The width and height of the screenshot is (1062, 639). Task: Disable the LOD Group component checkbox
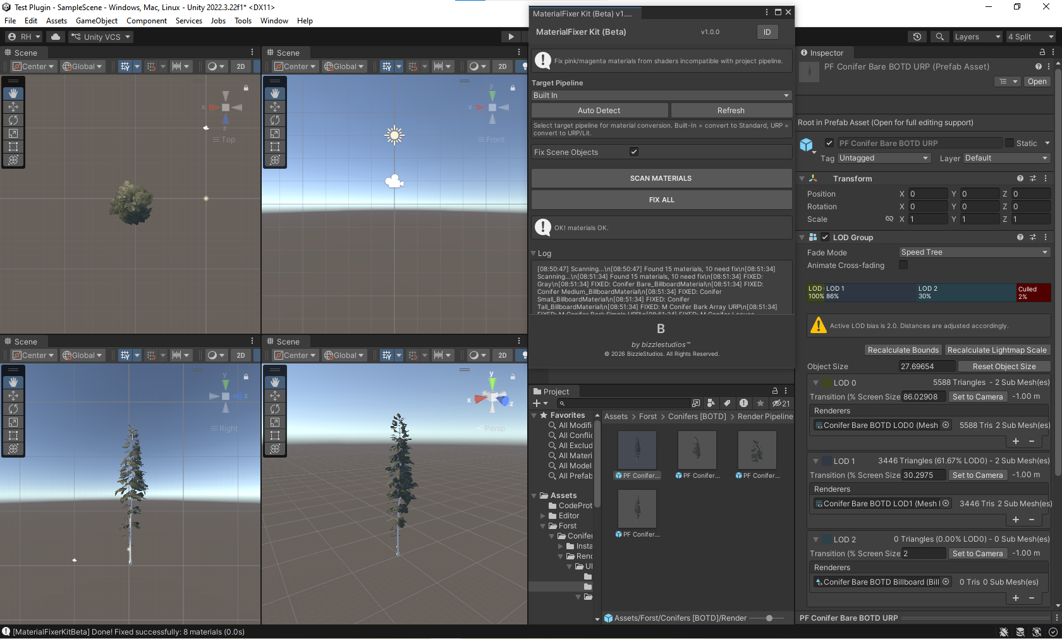pos(825,238)
